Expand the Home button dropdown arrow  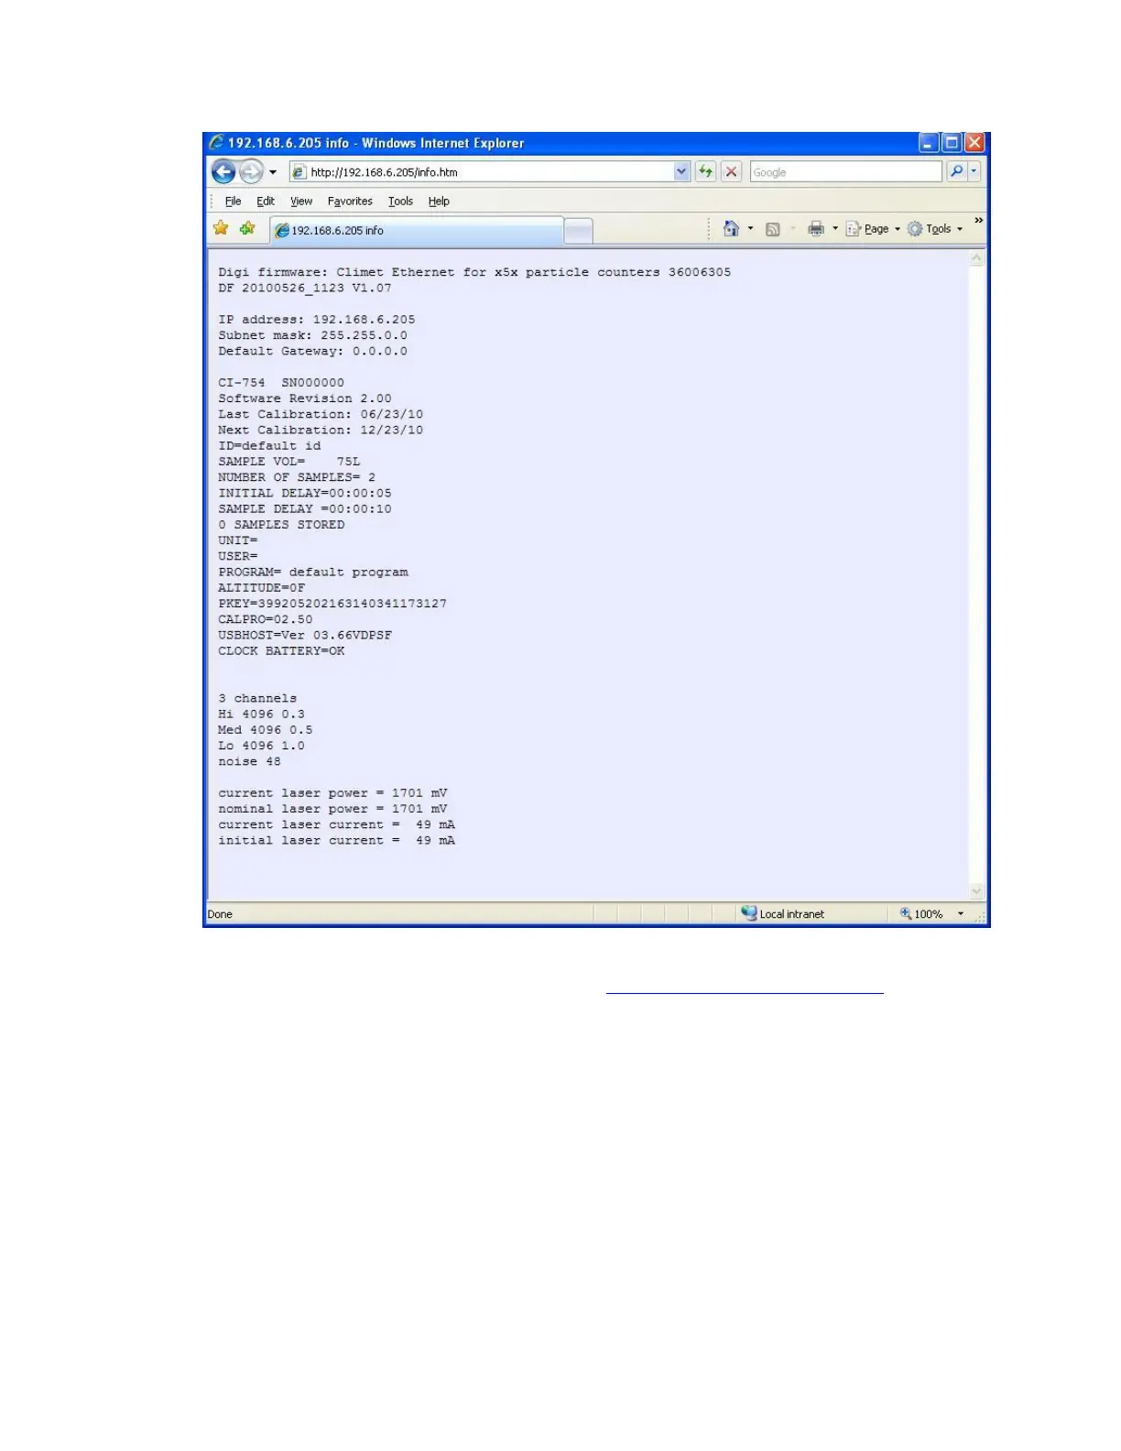click(x=750, y=229)
